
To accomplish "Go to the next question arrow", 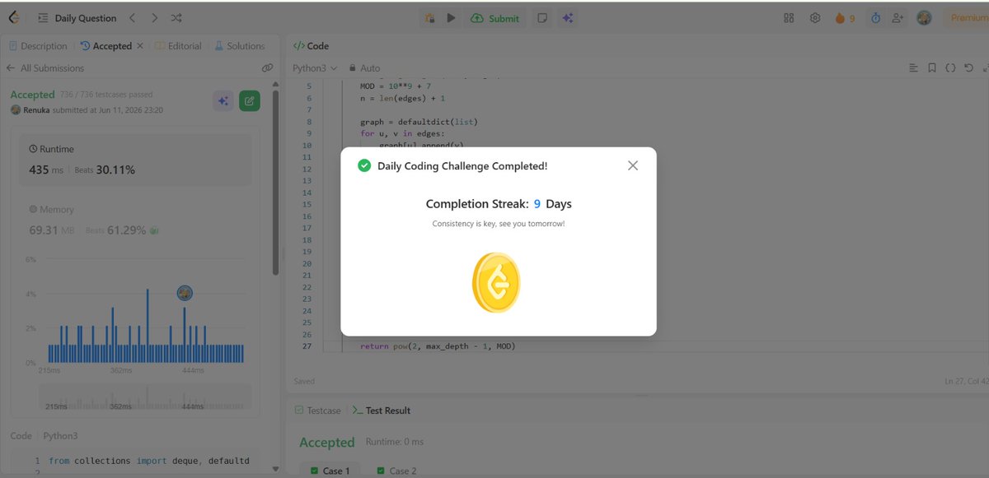I will pos(154,18).
